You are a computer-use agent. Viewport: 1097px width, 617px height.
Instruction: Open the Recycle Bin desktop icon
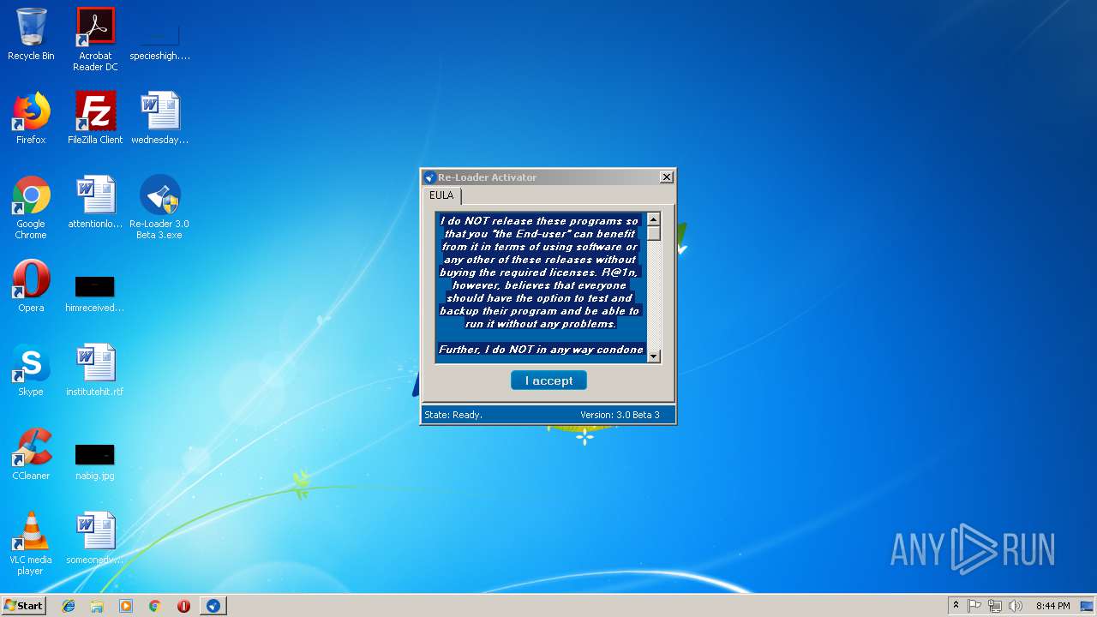click(31, 34)
